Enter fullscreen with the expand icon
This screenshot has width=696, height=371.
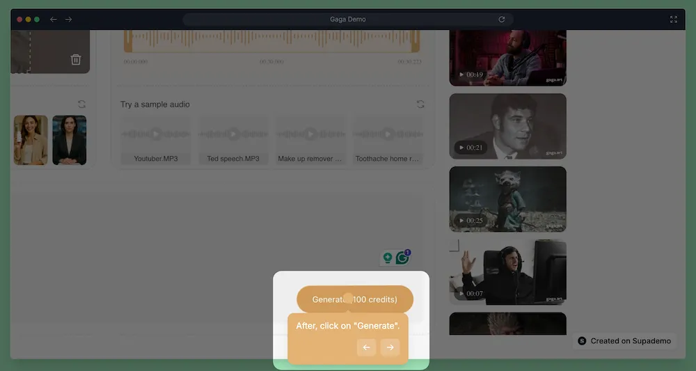coord(673,19)
